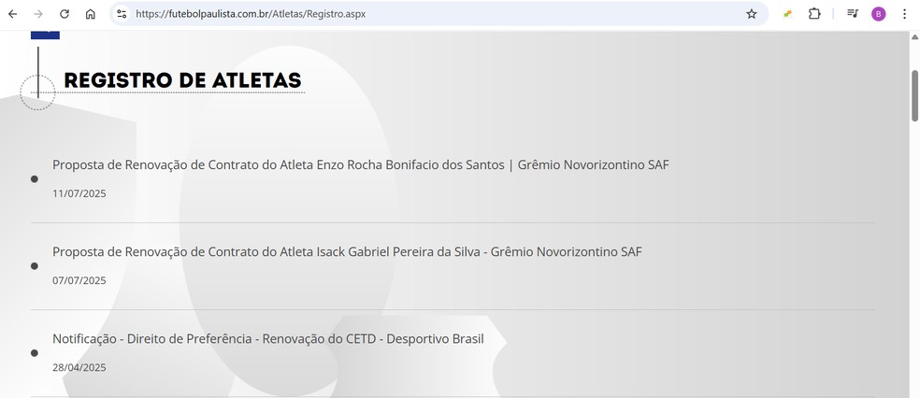Reload the current page
This screenshot has height=398, width=920.
65,14
